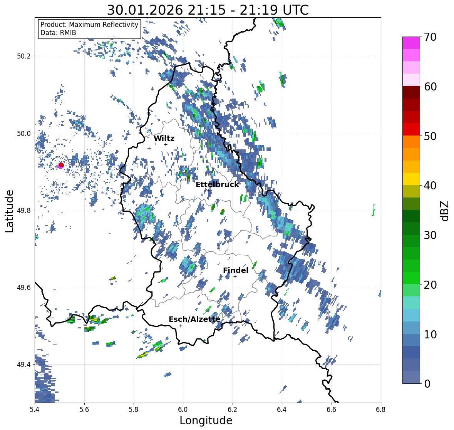Screen dimensions: 454x430
Task: Click the Ettelbruck city label
Action: point(217,184)
